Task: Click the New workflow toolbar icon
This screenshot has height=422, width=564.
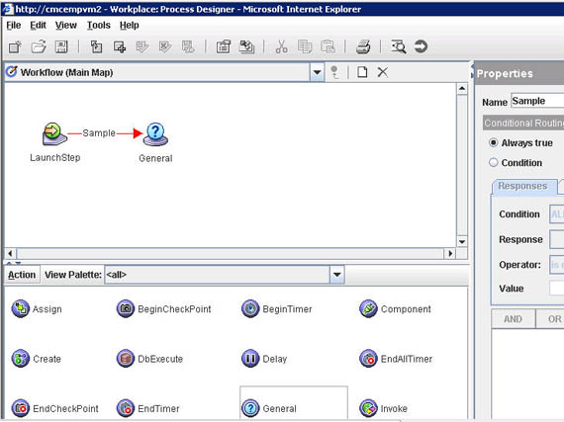Action: tap(15, 47)
